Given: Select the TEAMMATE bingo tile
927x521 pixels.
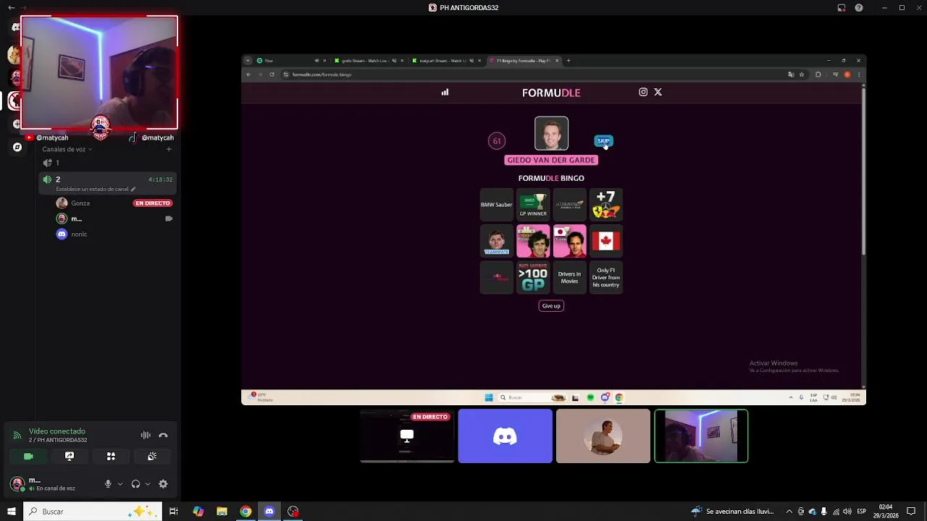Looking at the screenshot, I should click(x=497, y=241).
